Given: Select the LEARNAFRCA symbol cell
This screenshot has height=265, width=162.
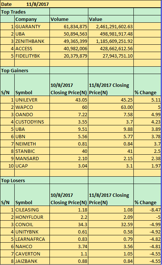Looking at the screenshot, I should tap(32, 239).
